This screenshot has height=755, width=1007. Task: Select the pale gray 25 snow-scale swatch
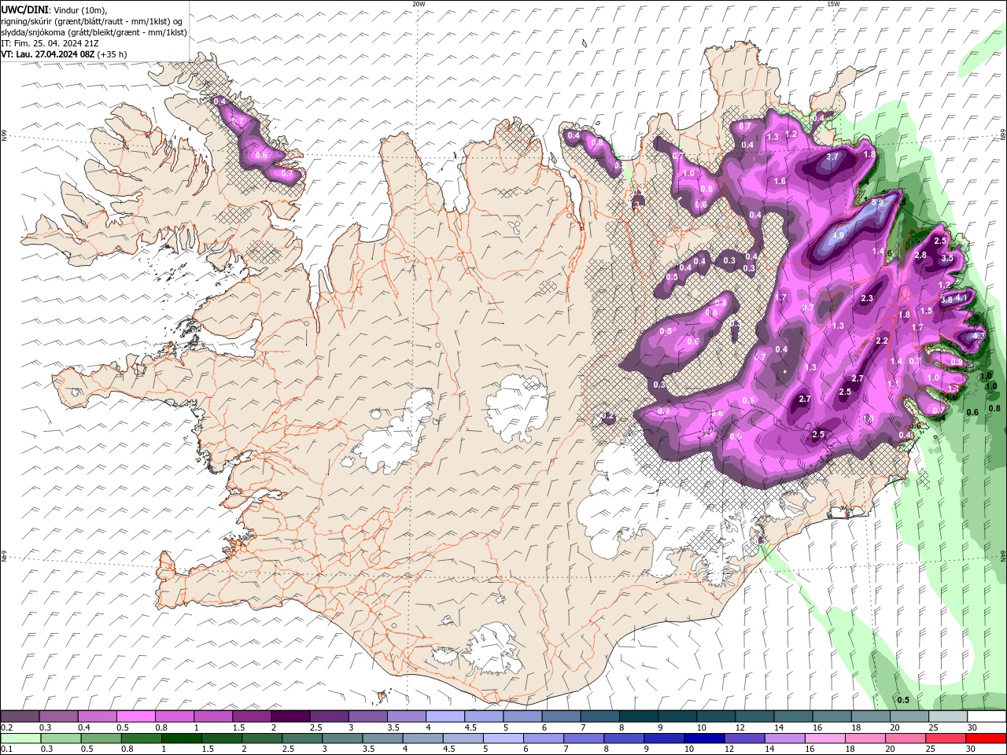pos(948,717)
